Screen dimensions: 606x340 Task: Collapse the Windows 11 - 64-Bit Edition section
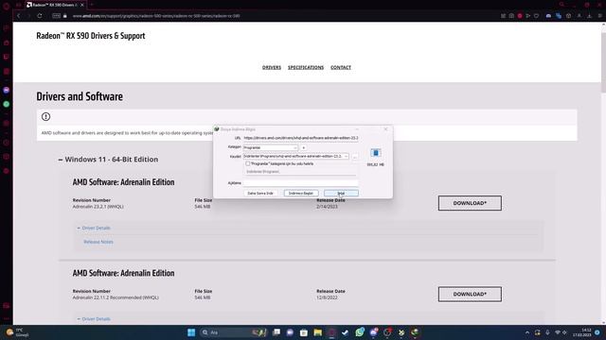click(108, 160)
